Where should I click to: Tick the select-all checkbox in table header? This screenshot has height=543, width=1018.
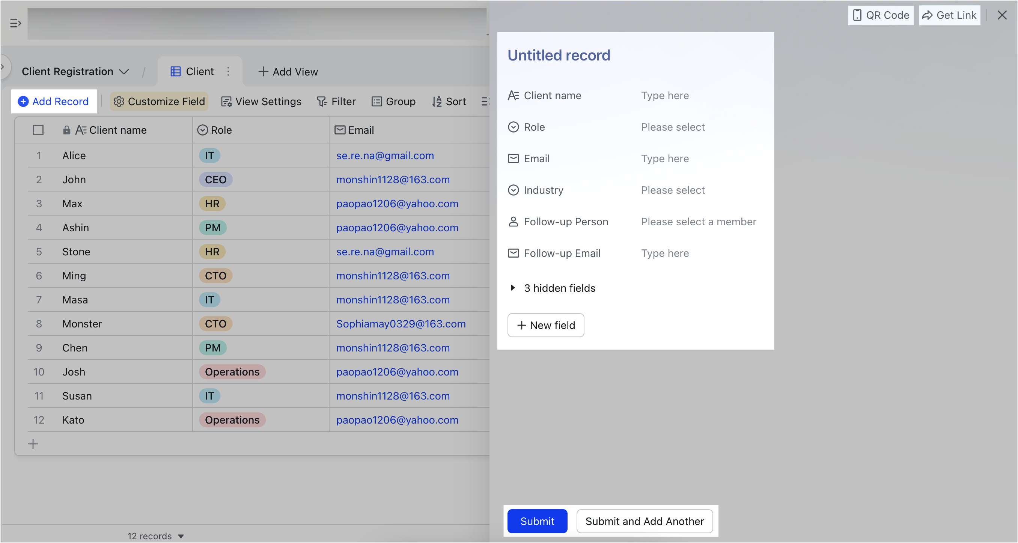38,130
